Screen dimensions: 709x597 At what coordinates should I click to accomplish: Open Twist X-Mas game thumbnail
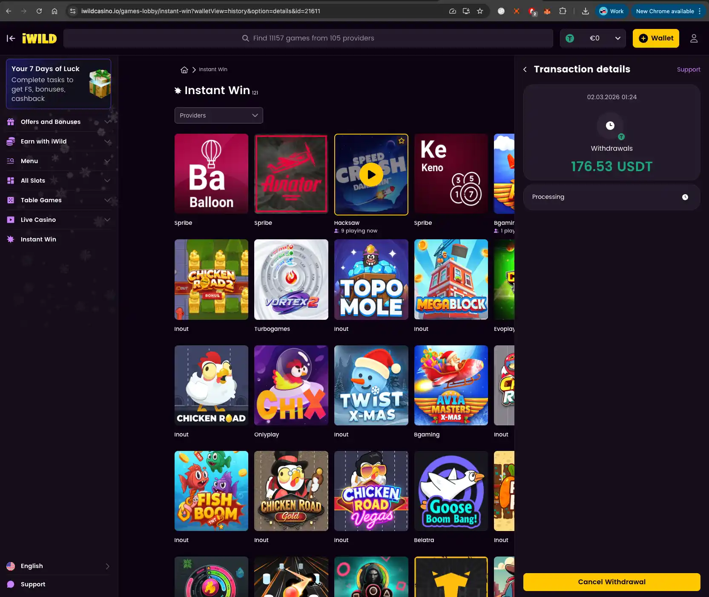pyautogui.click(x=371, y=385)
